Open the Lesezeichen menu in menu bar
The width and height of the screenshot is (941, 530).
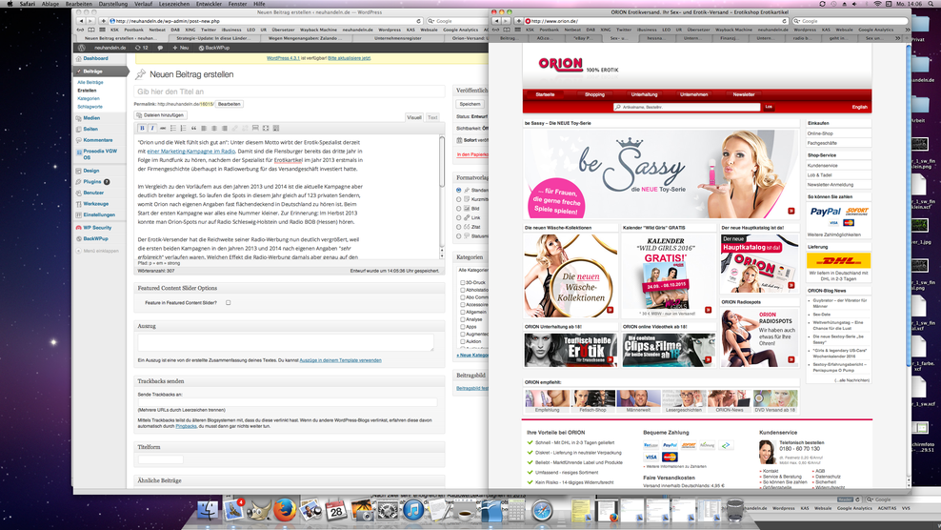pos(174,4)
